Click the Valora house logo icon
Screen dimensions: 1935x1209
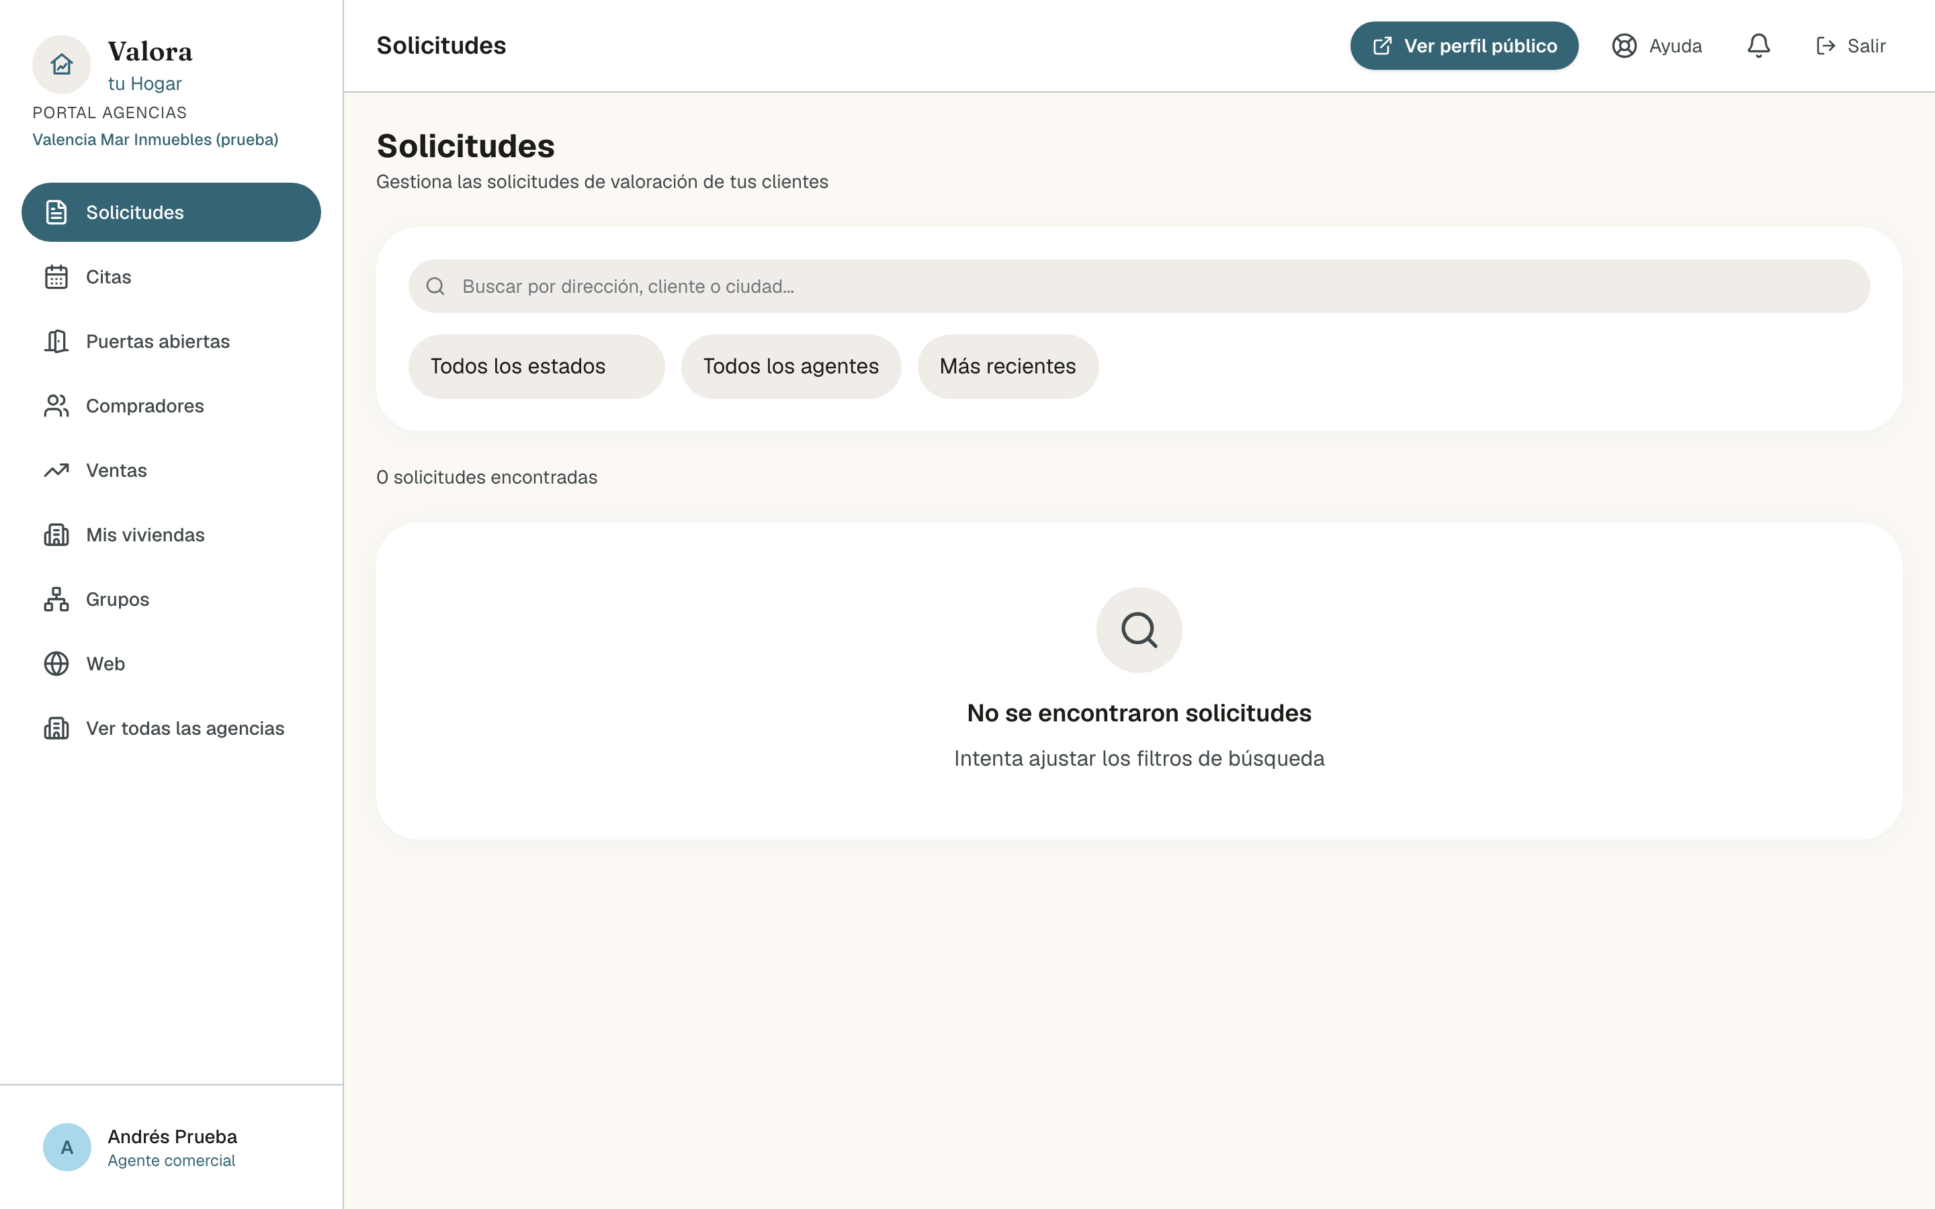[x=62, y=64]
